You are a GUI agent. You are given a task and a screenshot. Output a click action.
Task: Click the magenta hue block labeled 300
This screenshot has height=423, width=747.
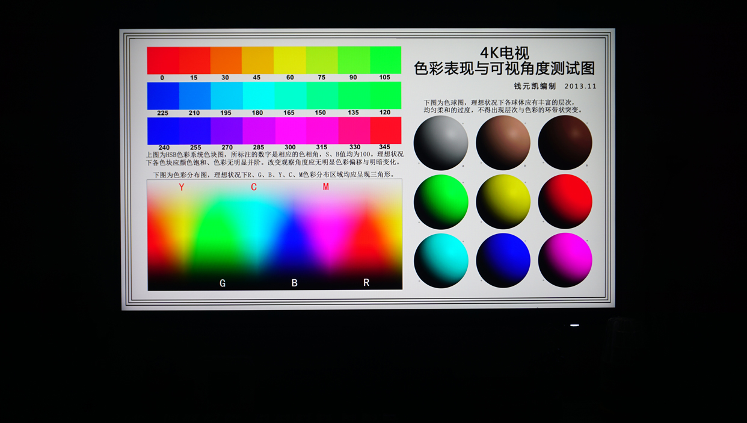[289, 129]
